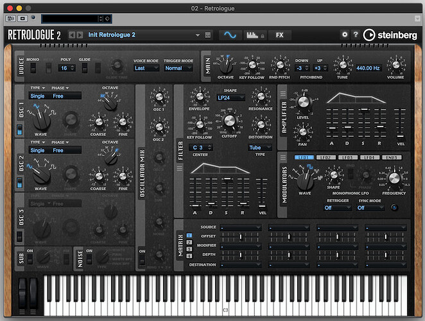Click the Filter section menu lines icon
The width and height of the screenshot is (425, 321).
tap(179, 169)
